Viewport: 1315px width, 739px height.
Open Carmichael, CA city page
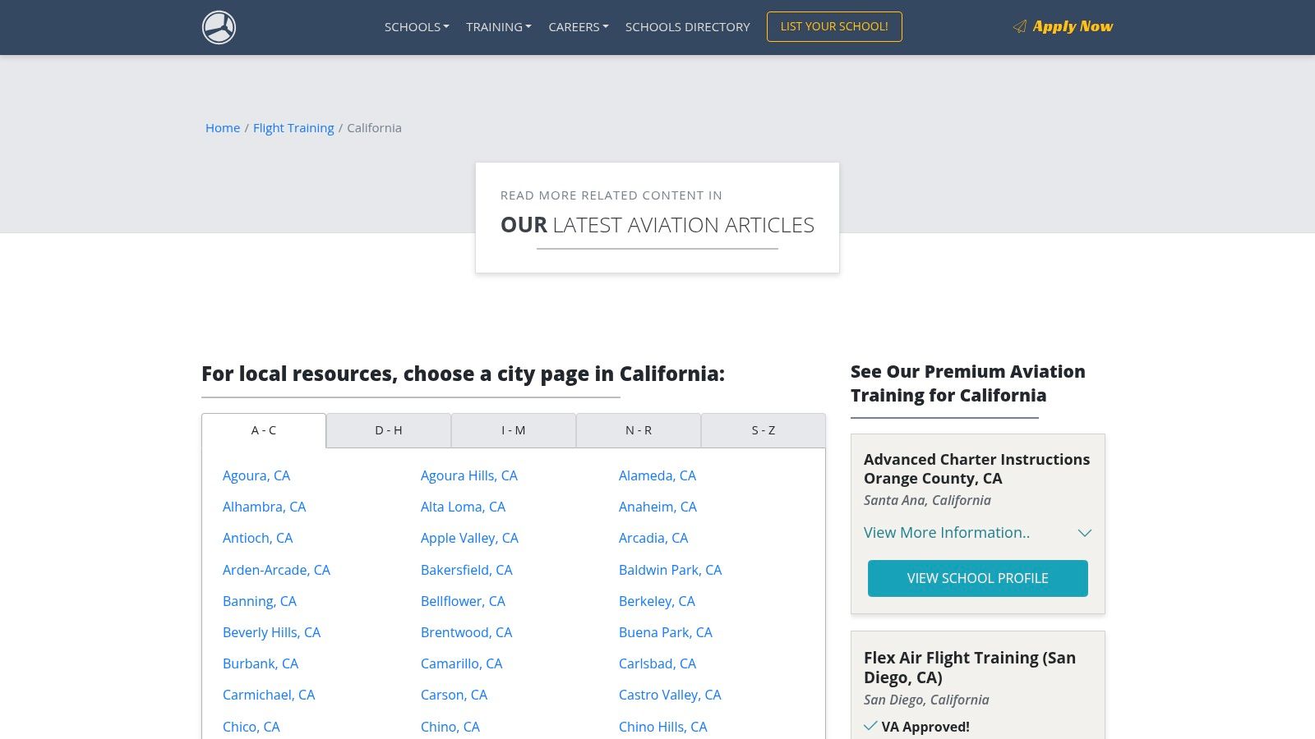[269, 695]
